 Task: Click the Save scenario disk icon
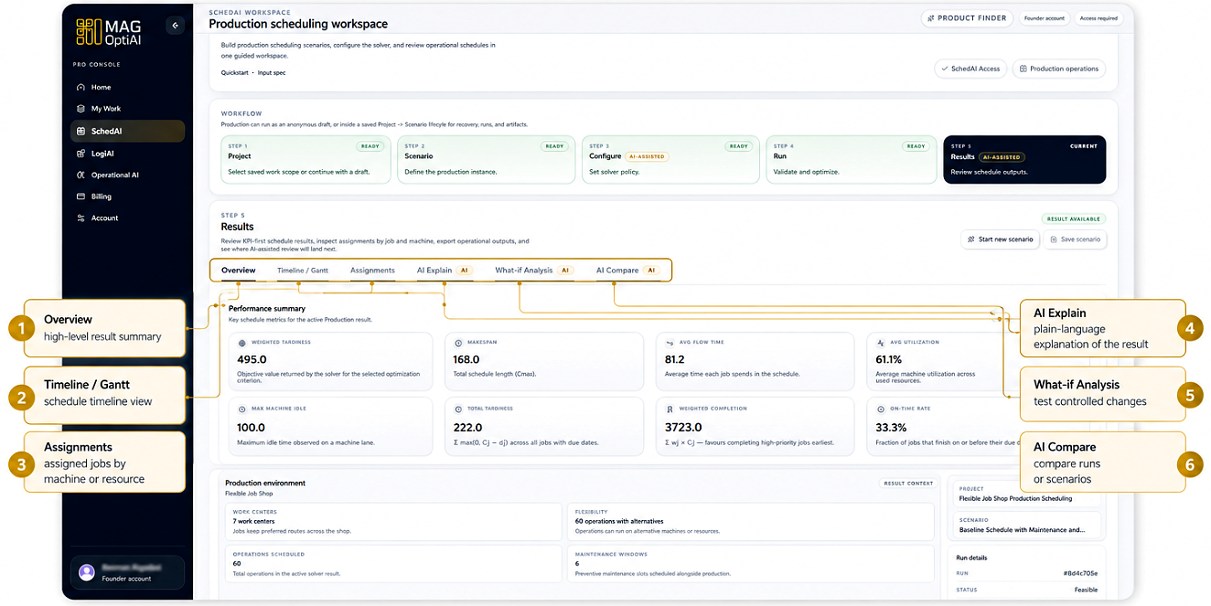(x=1054, y=239)
